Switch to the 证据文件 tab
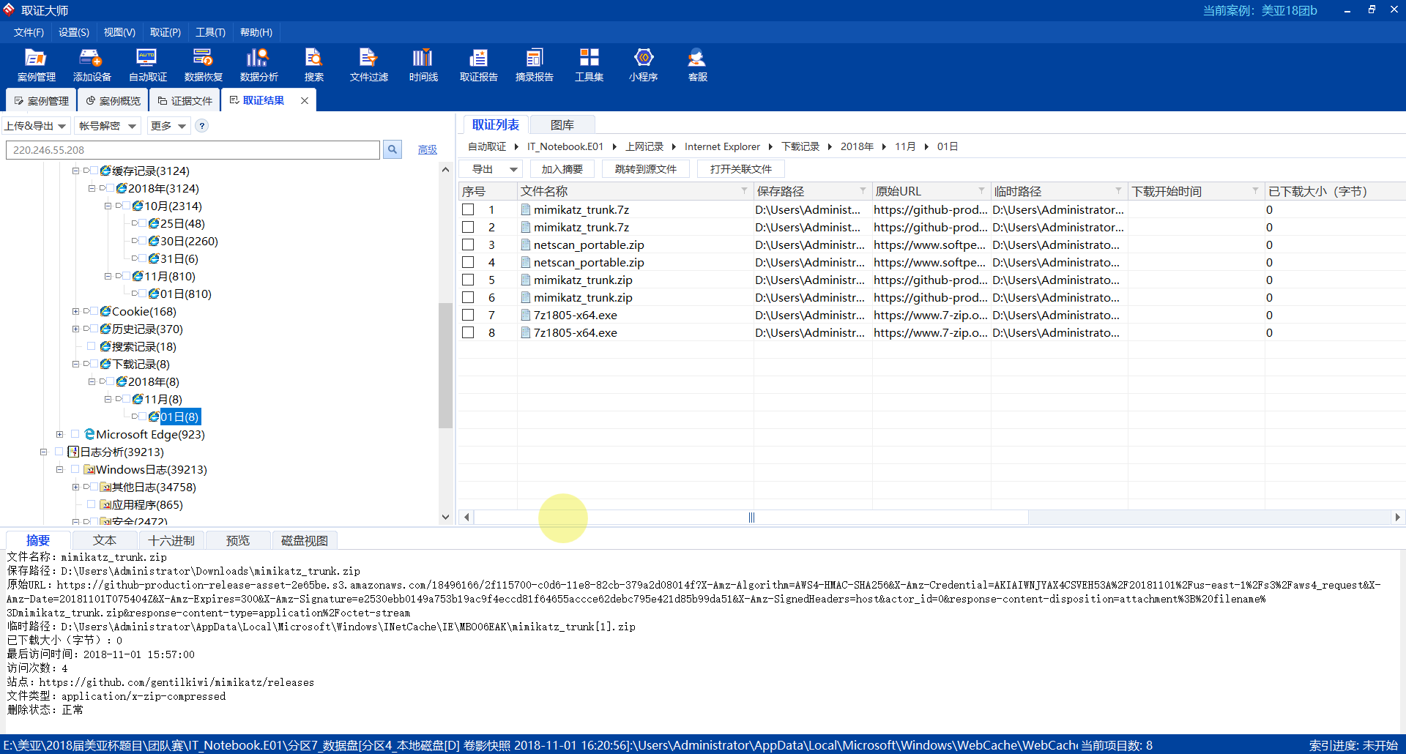 point(185,101)
